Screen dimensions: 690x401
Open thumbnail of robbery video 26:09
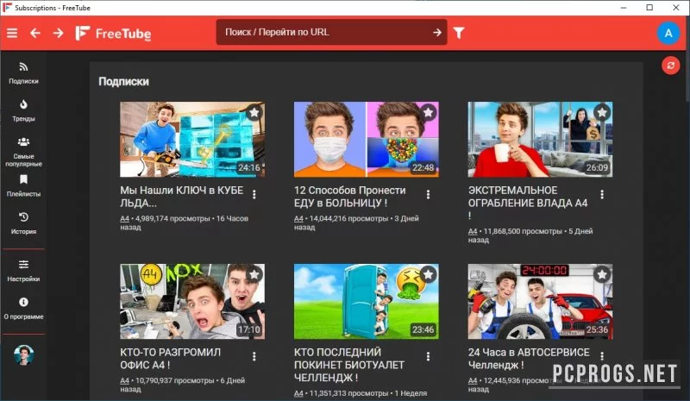540,139
